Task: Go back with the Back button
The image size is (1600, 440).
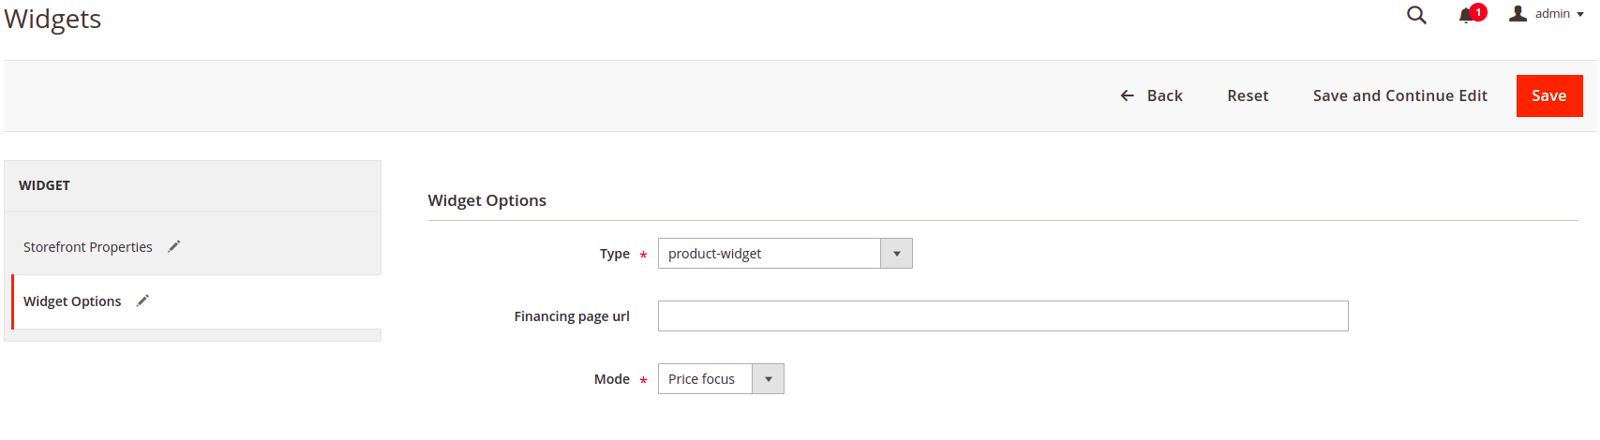Action: point(1152,95)
